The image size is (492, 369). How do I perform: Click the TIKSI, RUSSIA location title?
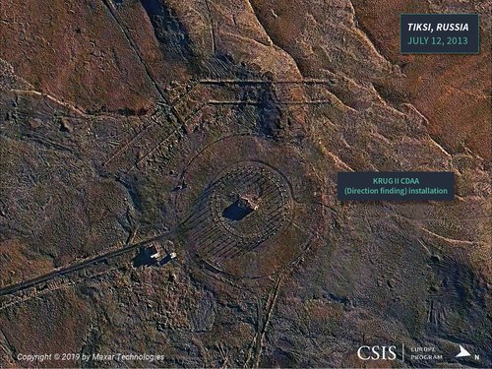[x=438, y=27]
